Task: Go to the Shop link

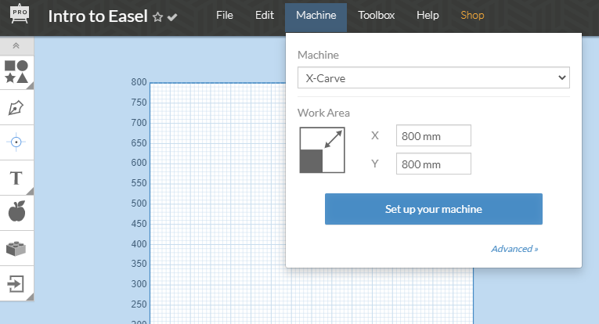Action: pos(472,16)
